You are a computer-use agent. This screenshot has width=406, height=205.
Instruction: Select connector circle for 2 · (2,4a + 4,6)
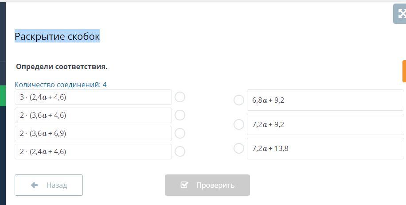[x=180, y=151]
